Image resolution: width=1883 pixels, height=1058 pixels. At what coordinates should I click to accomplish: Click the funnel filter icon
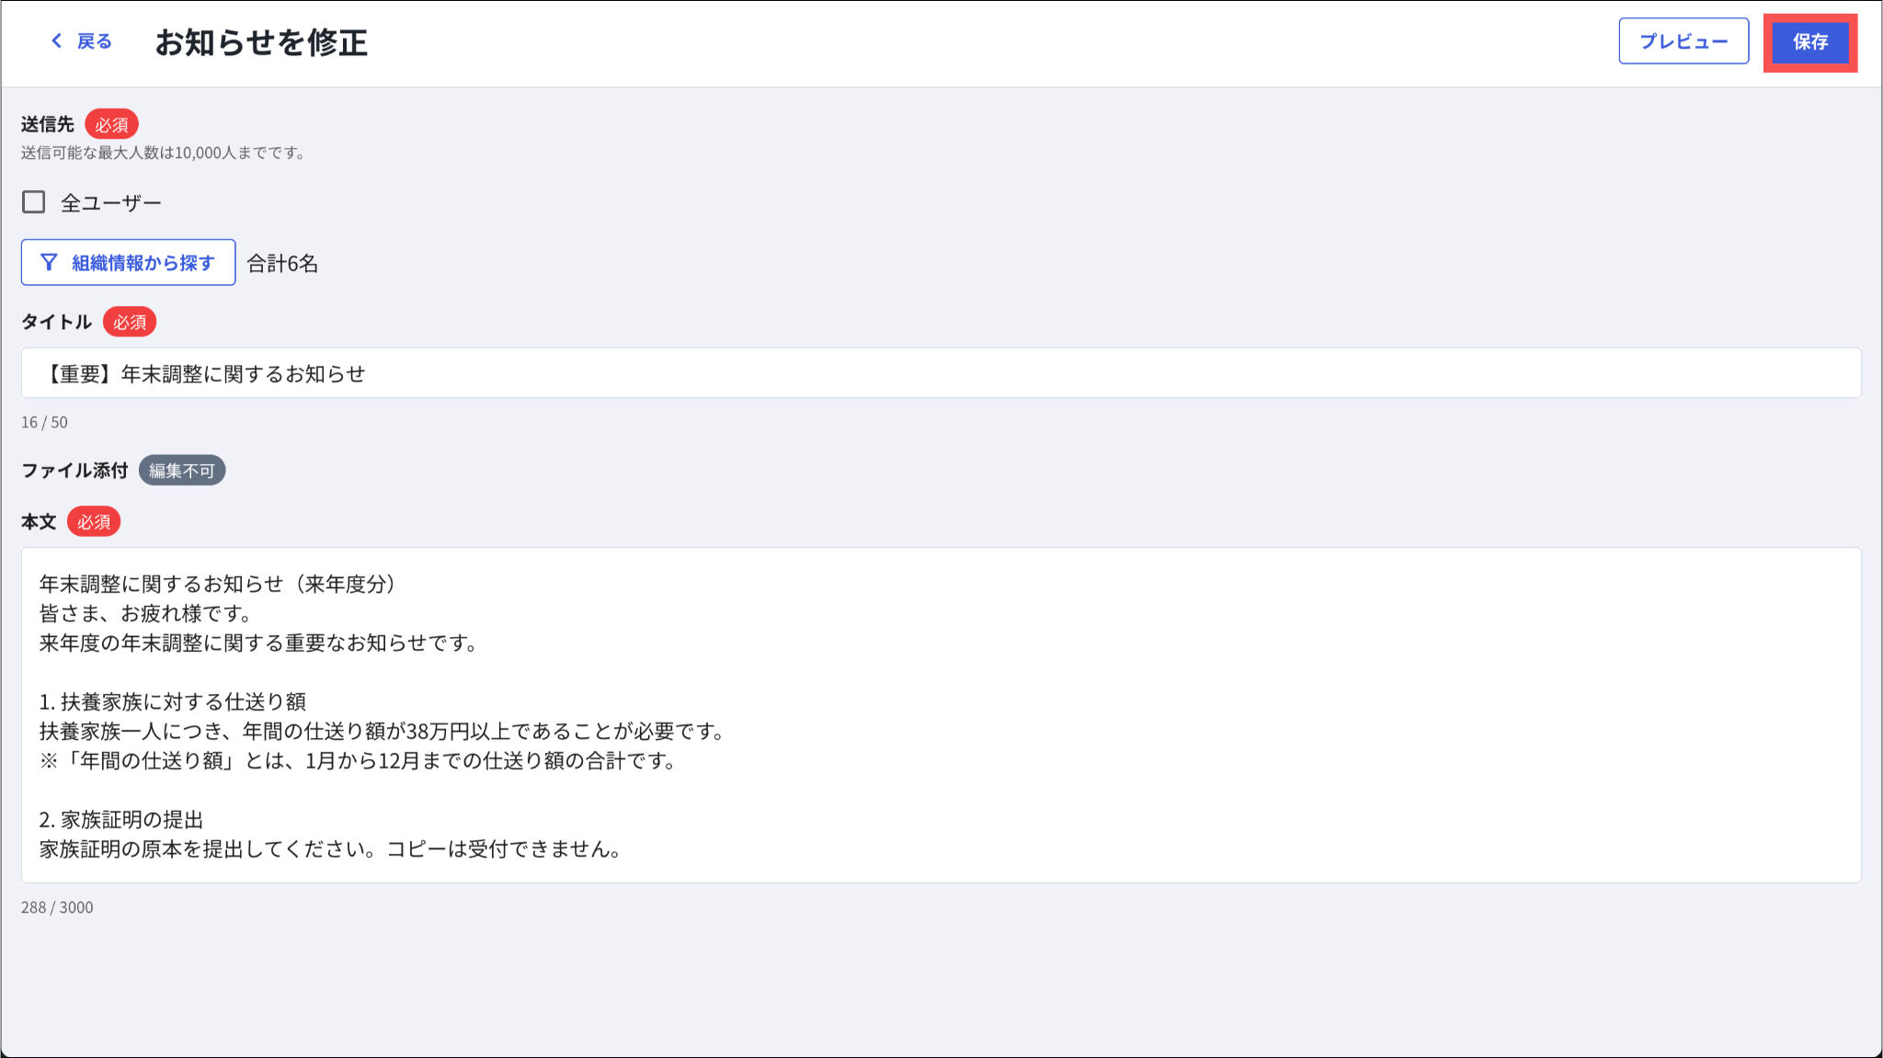(50, 263)
